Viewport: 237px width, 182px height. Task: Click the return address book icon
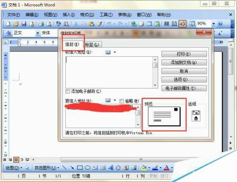[108, 100]
